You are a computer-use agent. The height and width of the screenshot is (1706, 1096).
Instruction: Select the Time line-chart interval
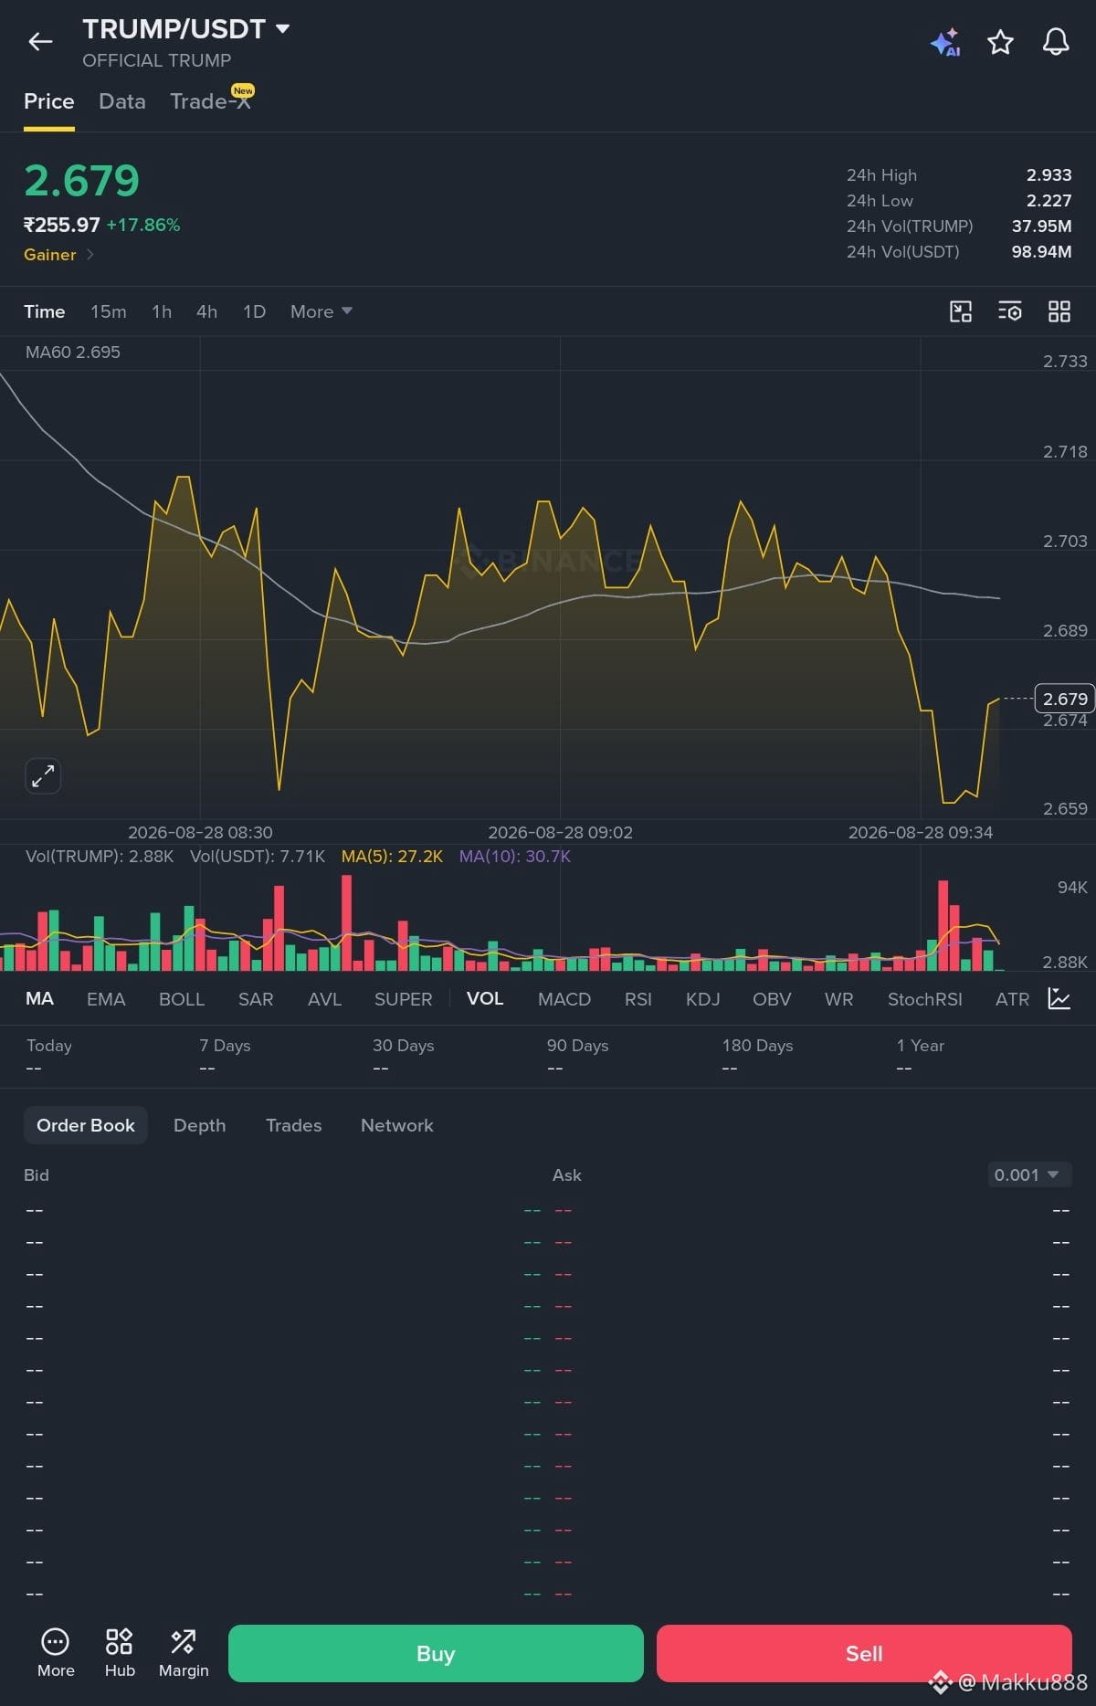pyautogui.click(x=45, y=311)
